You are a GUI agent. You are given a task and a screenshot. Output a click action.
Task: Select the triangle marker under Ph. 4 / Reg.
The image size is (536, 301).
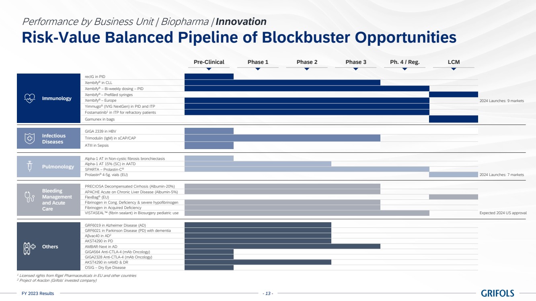pyautogui.click(x=405, y=69)
